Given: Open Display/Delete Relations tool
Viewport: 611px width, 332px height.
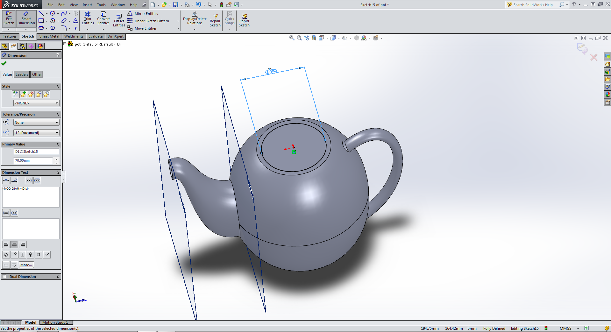Looking at the screenshot, I should point(195,18).
